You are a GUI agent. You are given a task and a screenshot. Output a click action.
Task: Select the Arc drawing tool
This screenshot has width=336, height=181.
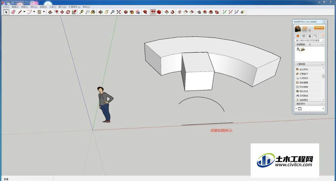tap(29, 12)
